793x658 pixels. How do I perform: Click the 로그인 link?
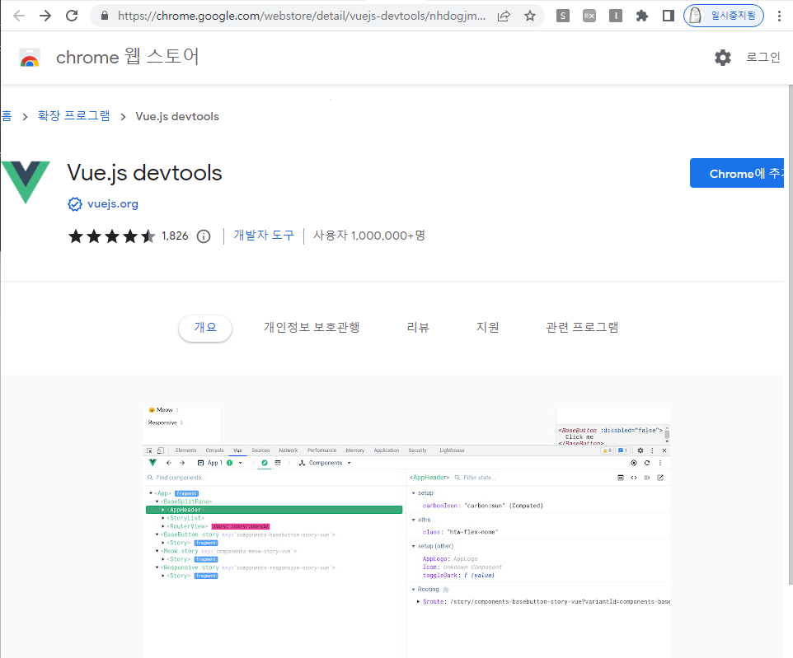click(762, 58)
